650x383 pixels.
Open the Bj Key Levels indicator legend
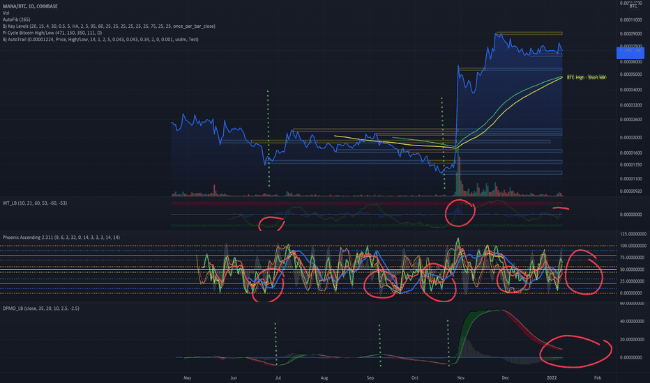pyautogui.click(x=109, y=26)
